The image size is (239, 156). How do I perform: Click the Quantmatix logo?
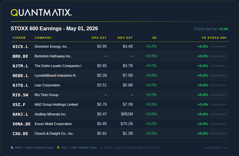[x=41, y=13]
